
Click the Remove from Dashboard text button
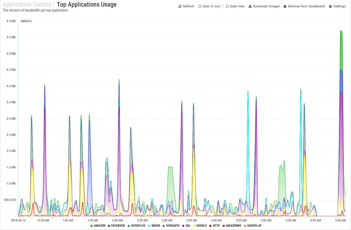(x=306, y=7)
